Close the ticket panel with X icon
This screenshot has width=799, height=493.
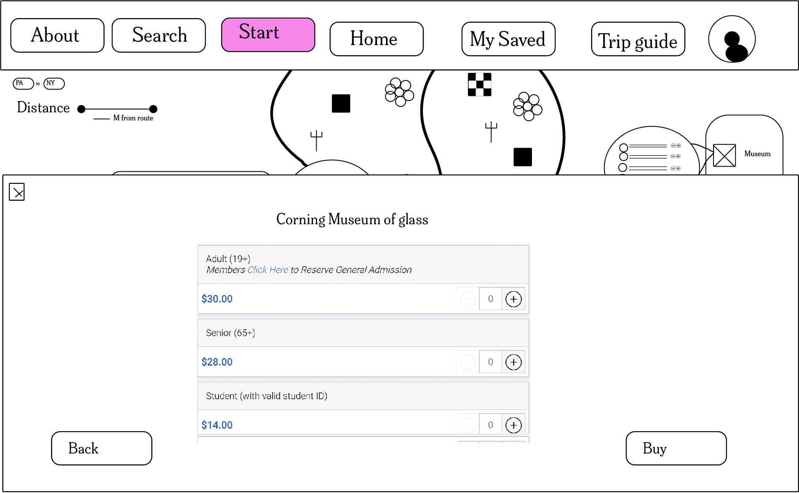17,192
